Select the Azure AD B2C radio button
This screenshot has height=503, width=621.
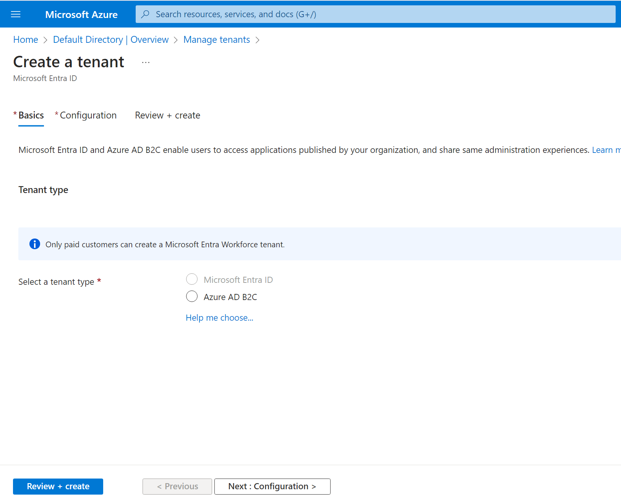[192, 296]
